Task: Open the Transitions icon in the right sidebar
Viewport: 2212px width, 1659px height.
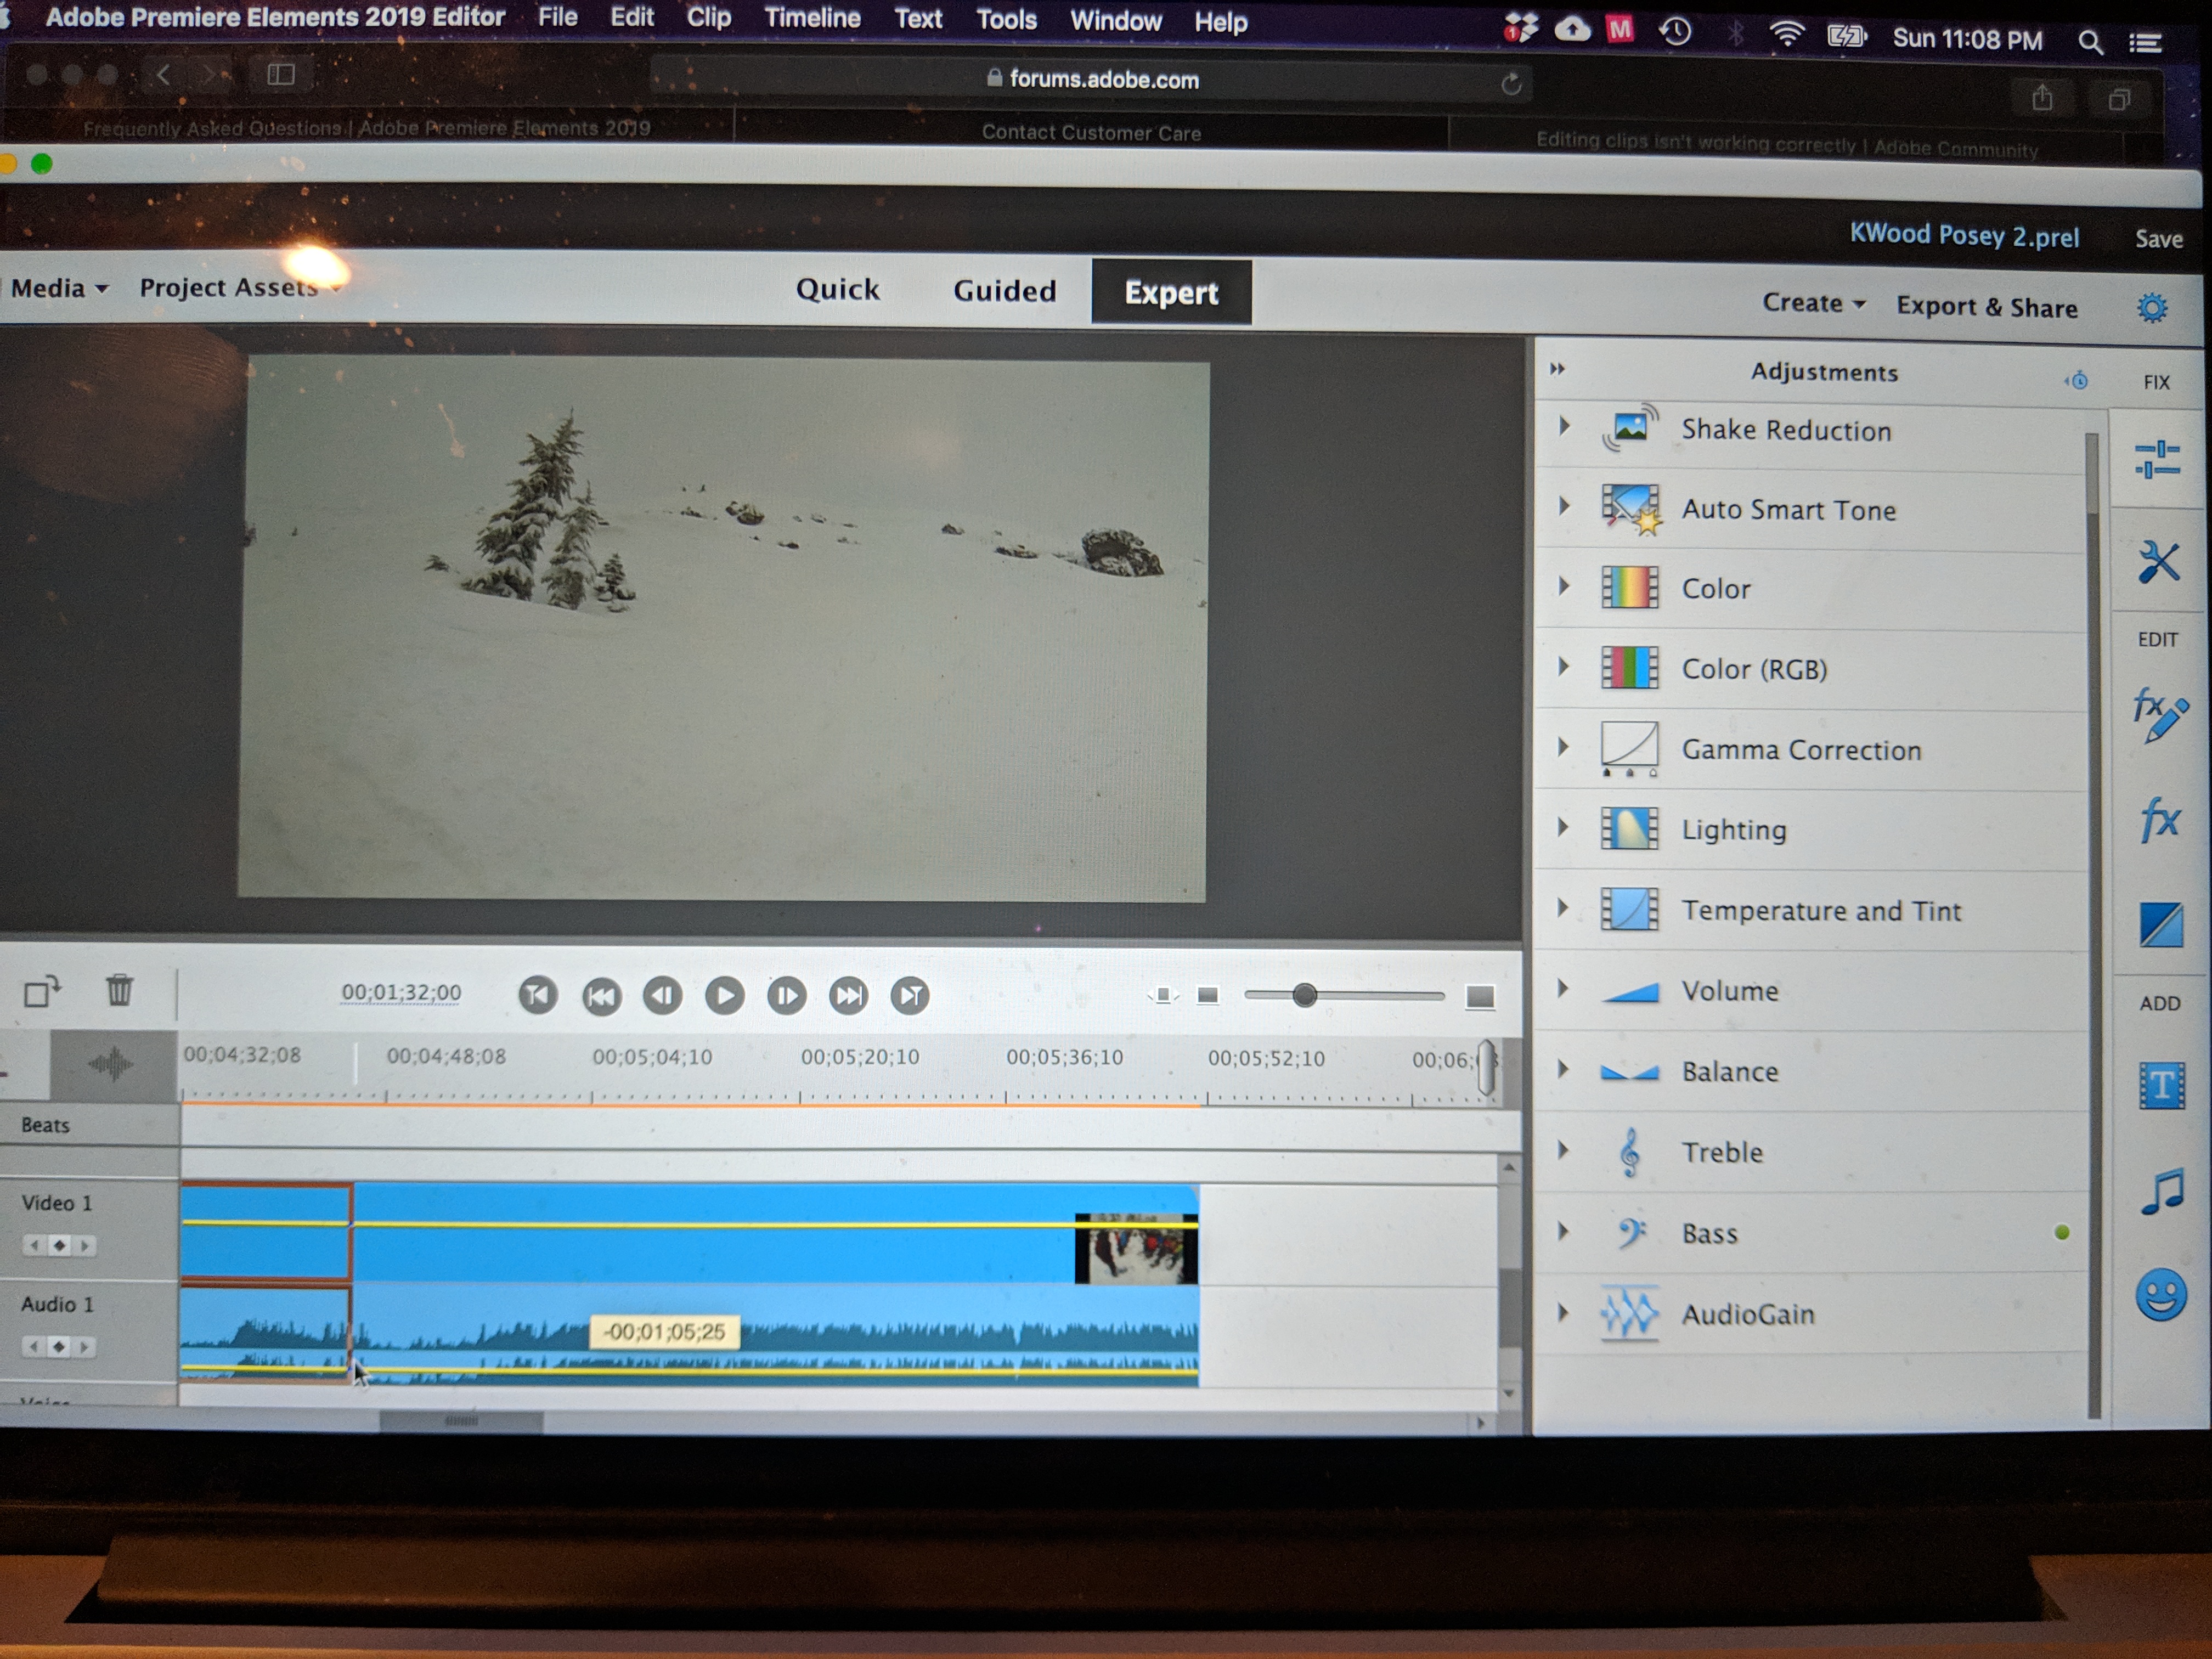Action: tap(2161, 924)
